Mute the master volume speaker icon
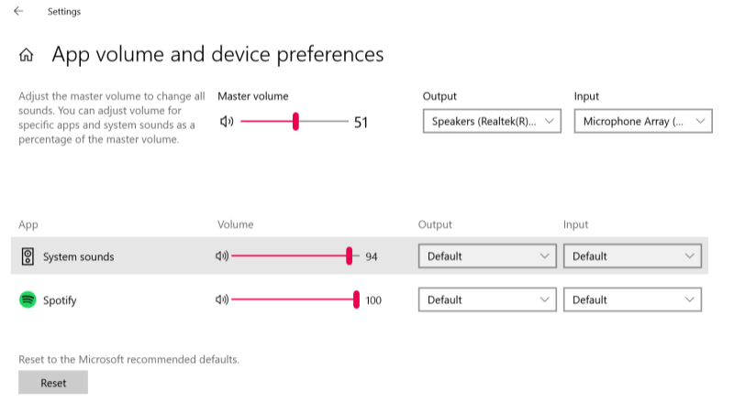 227,122
